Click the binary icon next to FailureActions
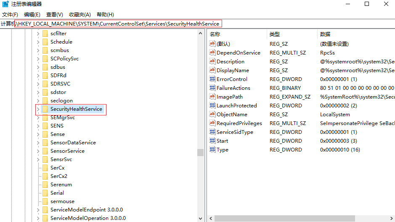This screenshot has height=222, width=395. pos(212,88)
